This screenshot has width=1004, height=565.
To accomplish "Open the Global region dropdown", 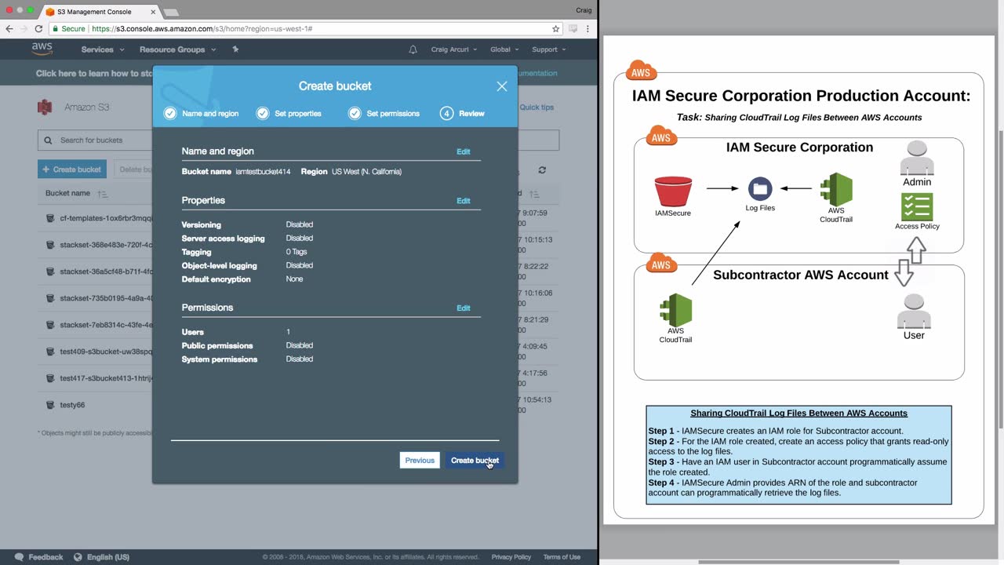I will [504, 49].
